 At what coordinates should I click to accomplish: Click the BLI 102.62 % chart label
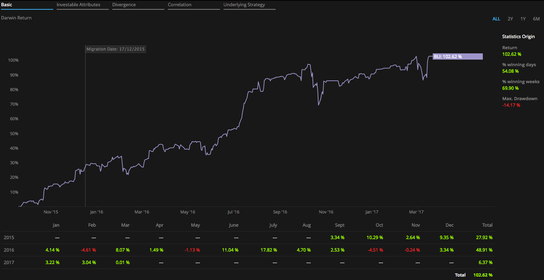click(x=457, y=56)
